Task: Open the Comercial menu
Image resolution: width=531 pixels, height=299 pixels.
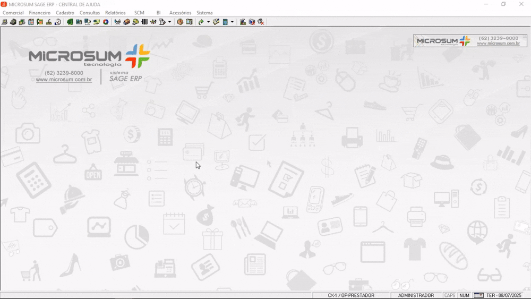Action: (13, 13)
